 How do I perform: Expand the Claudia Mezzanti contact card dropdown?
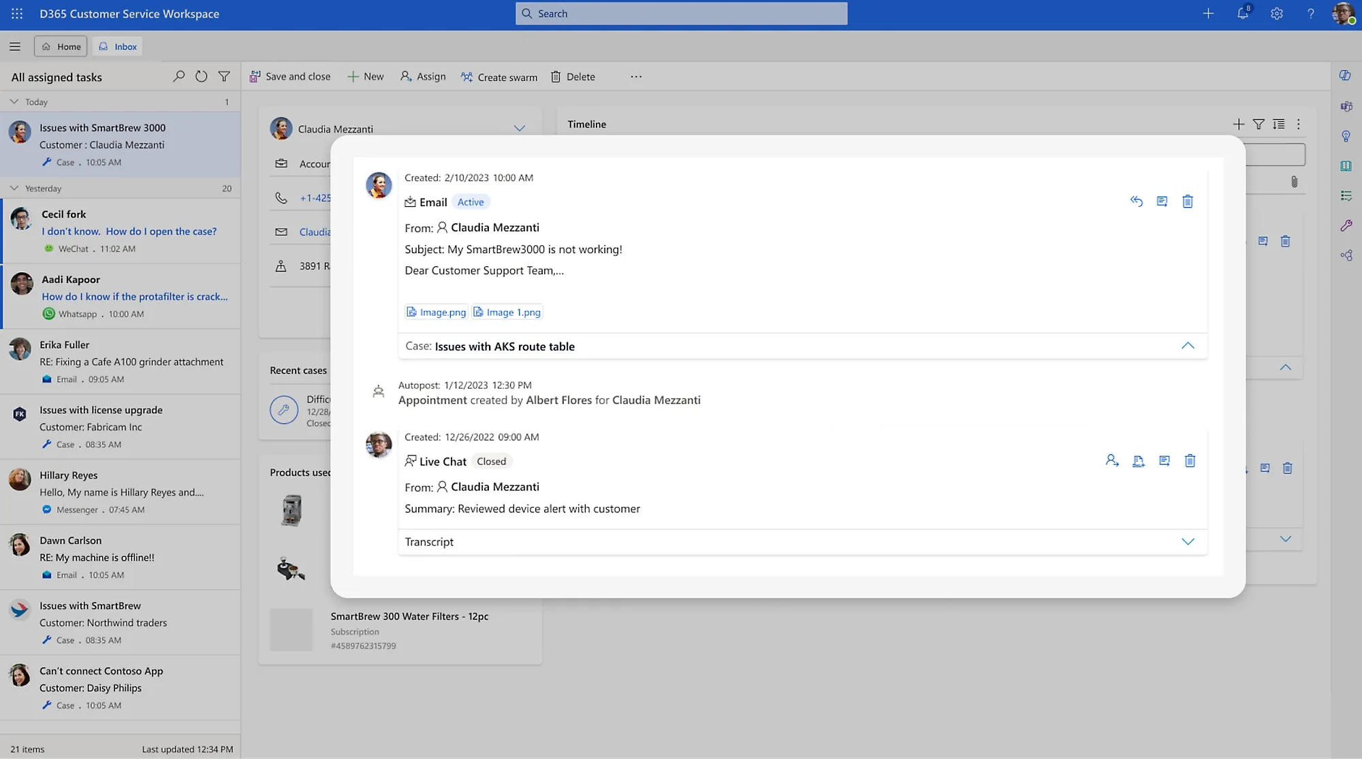click(x=519, y=129)
